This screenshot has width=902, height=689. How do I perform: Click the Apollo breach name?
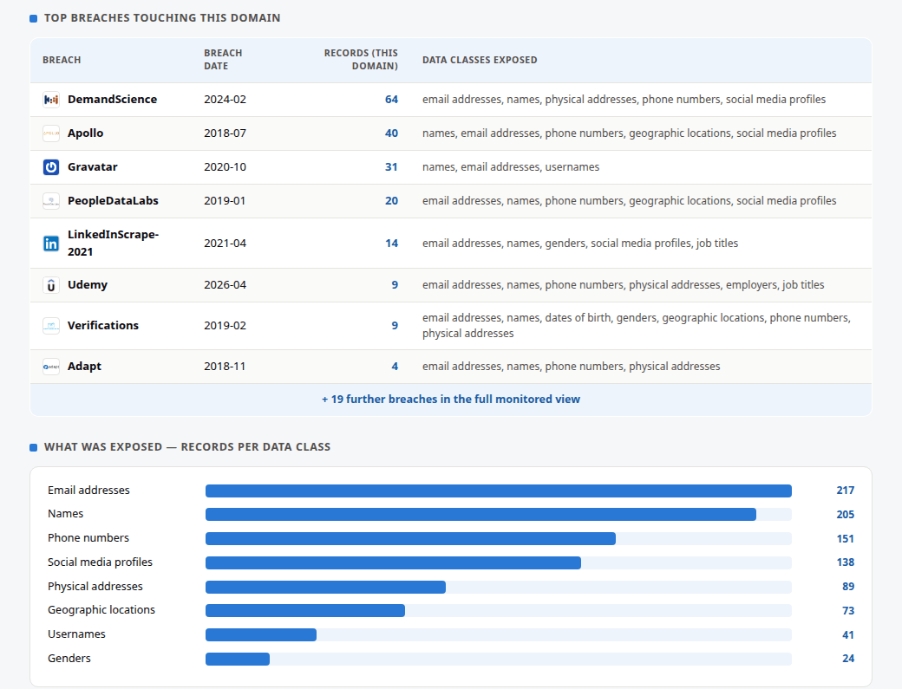tap(85, 133)
